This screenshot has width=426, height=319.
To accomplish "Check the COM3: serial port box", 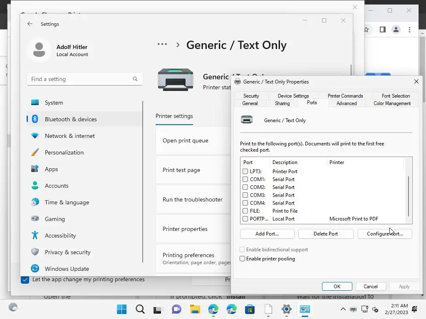I will 245,195.
